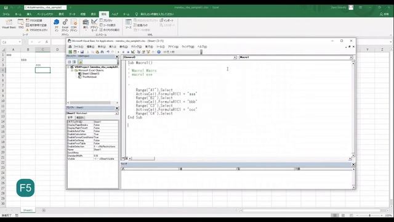This screenshot has height=222, width=394.
Task: Collapse the VBAProject tree node
Action: tap(68, 67)
